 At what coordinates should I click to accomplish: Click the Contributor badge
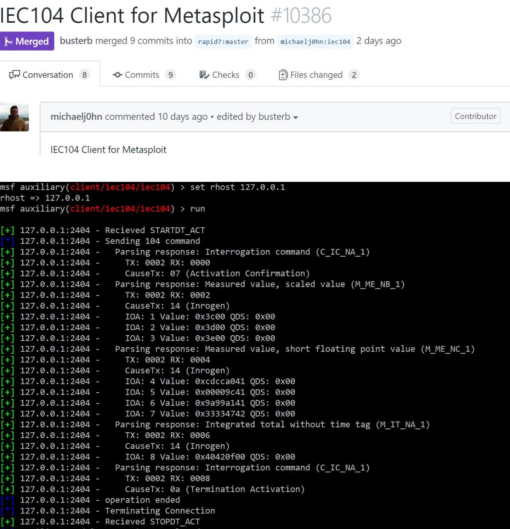coord(475,116)
